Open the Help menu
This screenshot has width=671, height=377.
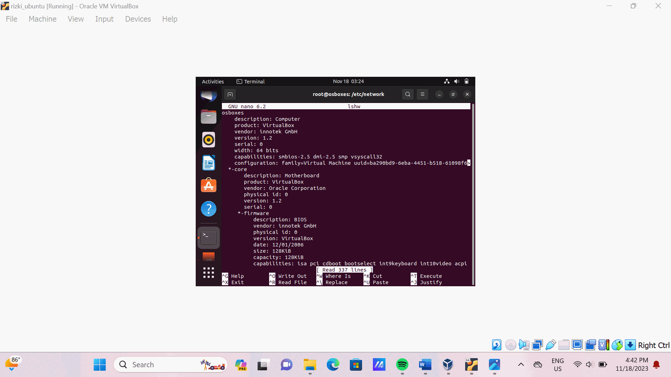click(x=170, y=19)
